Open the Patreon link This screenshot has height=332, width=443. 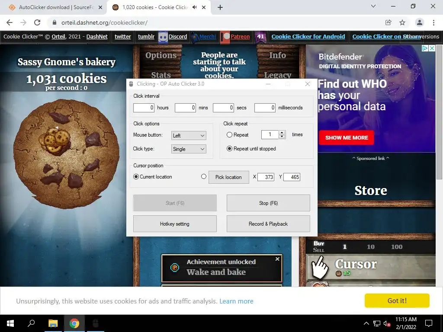(240, 36)
